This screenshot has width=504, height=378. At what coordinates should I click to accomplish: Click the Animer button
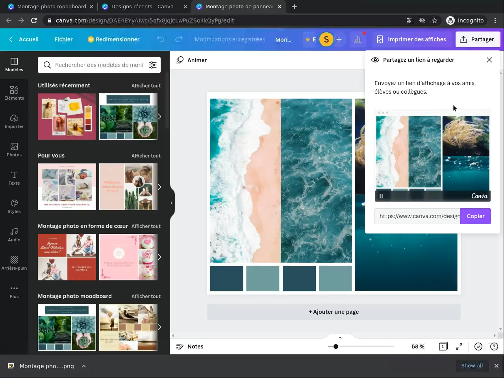(x=192, y=60)
